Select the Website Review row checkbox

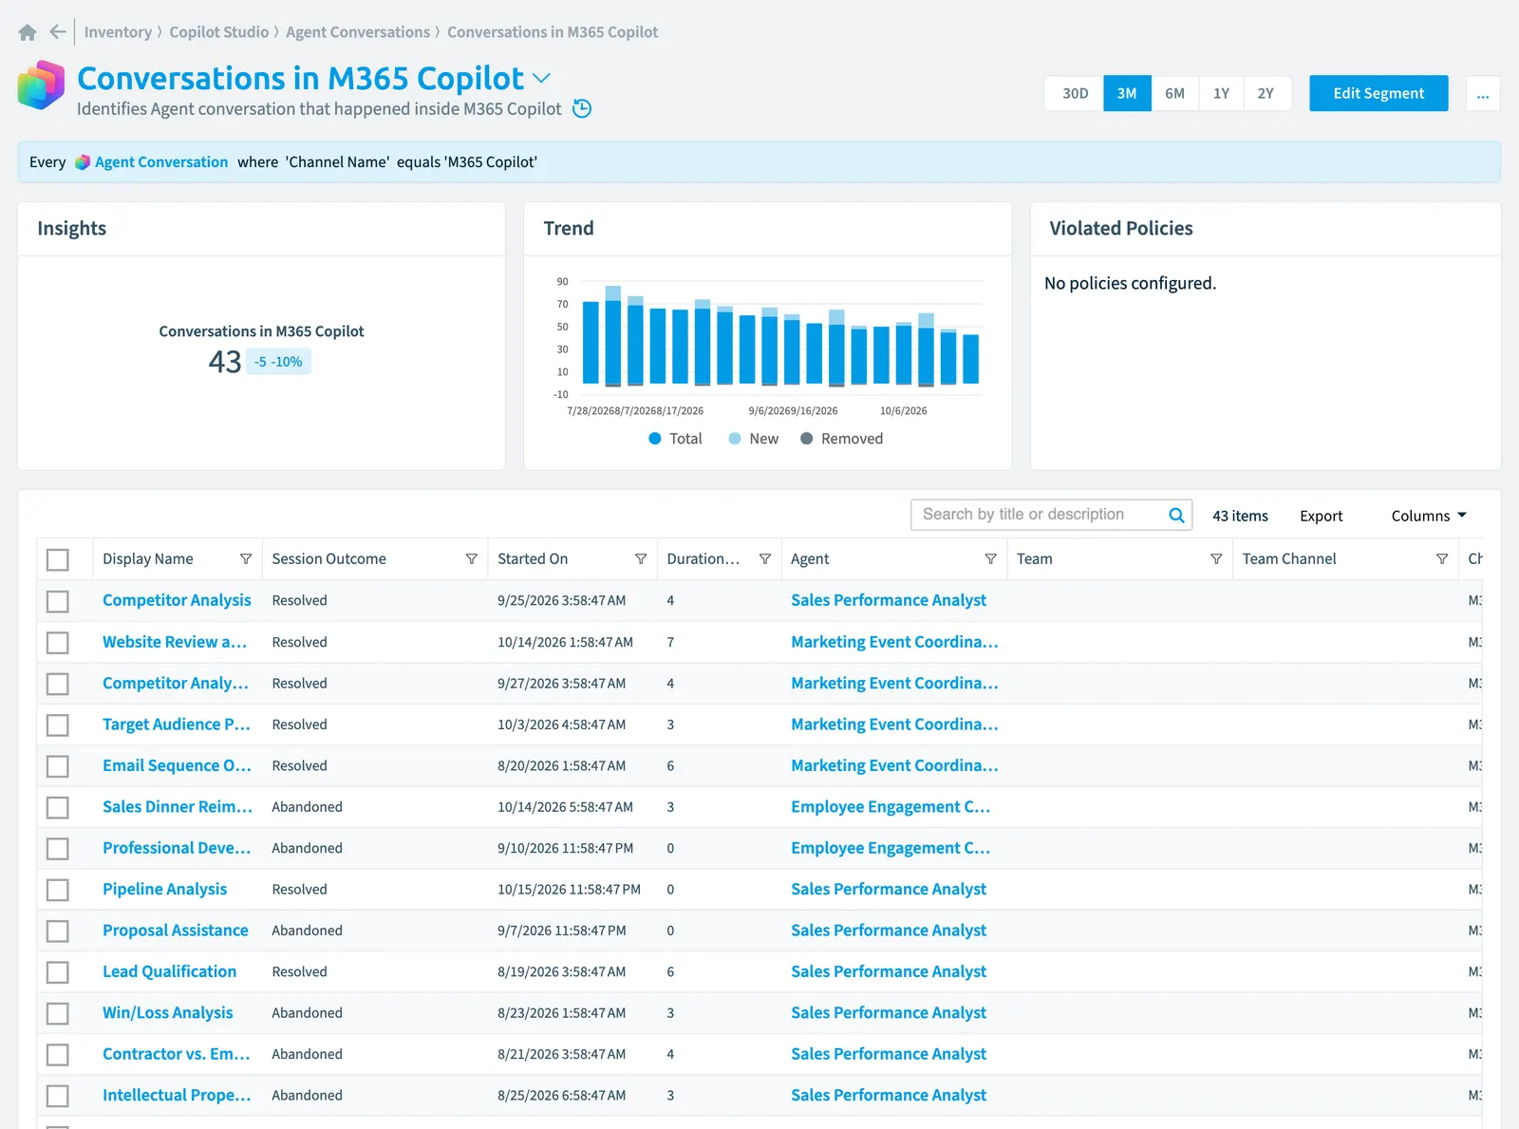click(58, 643)
